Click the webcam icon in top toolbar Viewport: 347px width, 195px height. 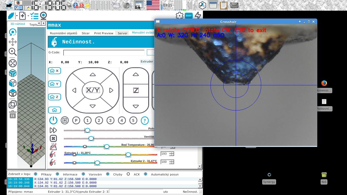(x=43, y=16)
